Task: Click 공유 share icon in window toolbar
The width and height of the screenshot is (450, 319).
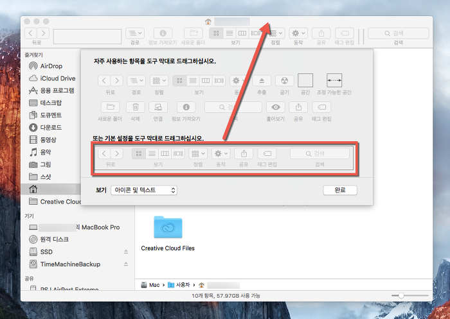Action: (321, 33)
